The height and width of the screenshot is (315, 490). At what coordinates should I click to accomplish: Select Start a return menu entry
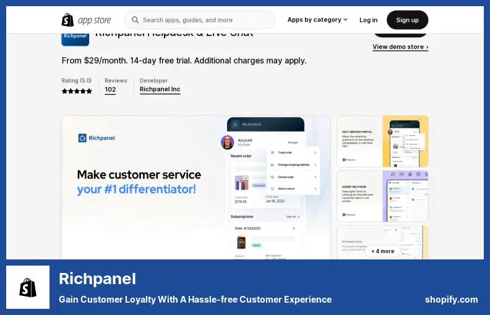pos(293,188)
